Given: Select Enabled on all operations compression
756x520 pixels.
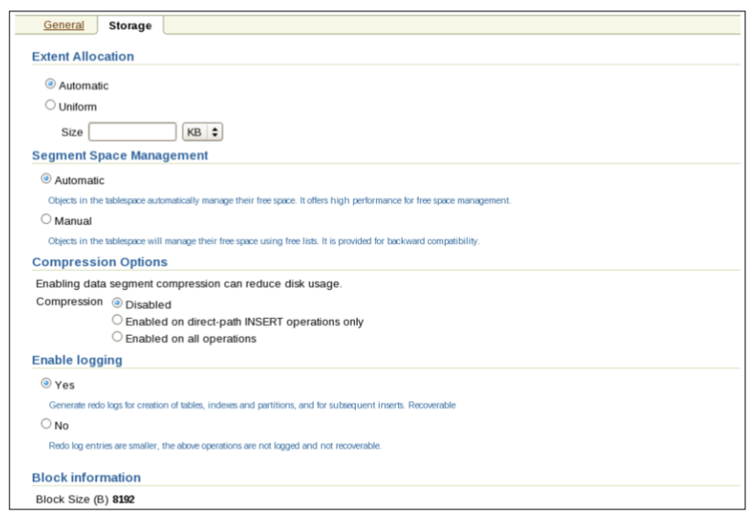Looking at the screenshot, I should click(117, 337).
